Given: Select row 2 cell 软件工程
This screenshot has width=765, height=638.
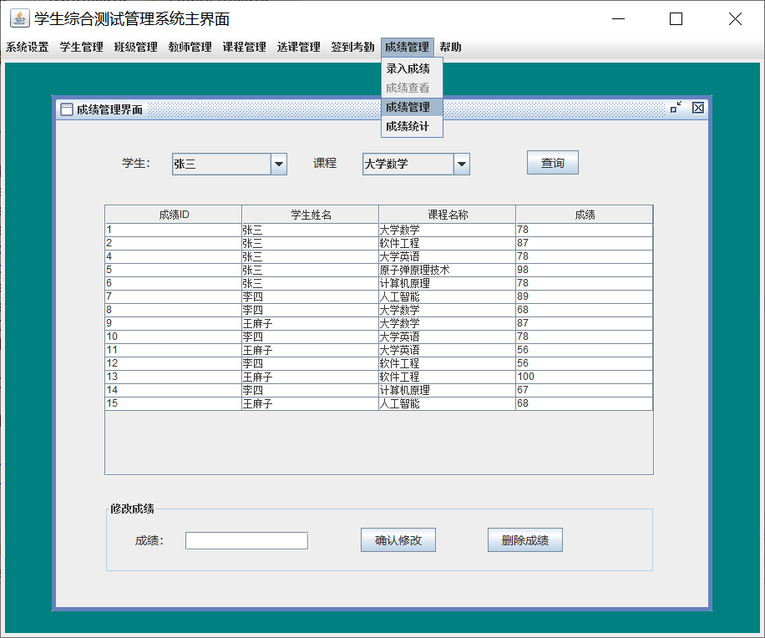Looking at the screenshot, I should click(x=447, y=243).
